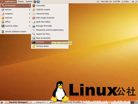Switch to Installing VirtualBox taskbar window
This screenshot has width=138, height=104.
point(72,102)
